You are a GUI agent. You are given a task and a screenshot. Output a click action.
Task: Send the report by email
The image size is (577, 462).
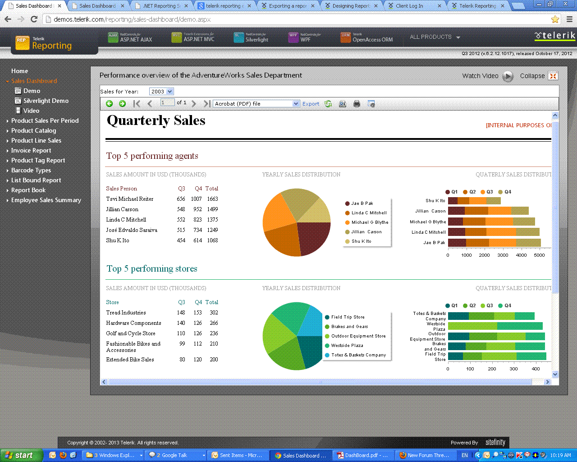pyautogui.click(x=371, y=104)
